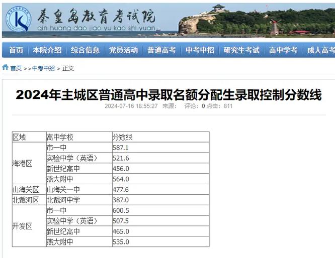The width and height of the screenshot is (335, 258).
Task: Click the 首页 breadcrumb link
Action: 16,68
